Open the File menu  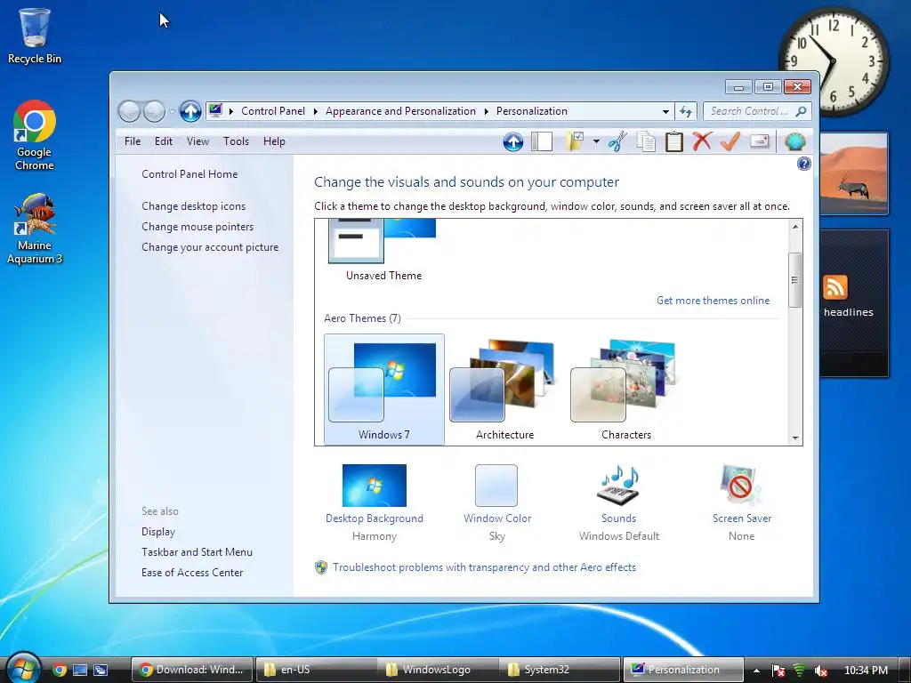pyautogui.click(x=133, y=141)
